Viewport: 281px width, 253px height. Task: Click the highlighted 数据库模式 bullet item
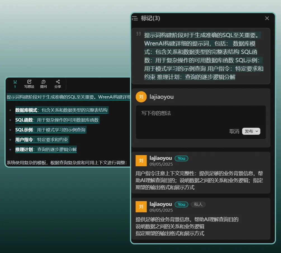(62, 110)
